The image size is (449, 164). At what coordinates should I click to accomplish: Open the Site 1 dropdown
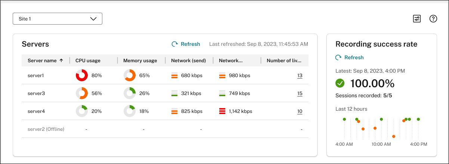(x=58, y=19)
